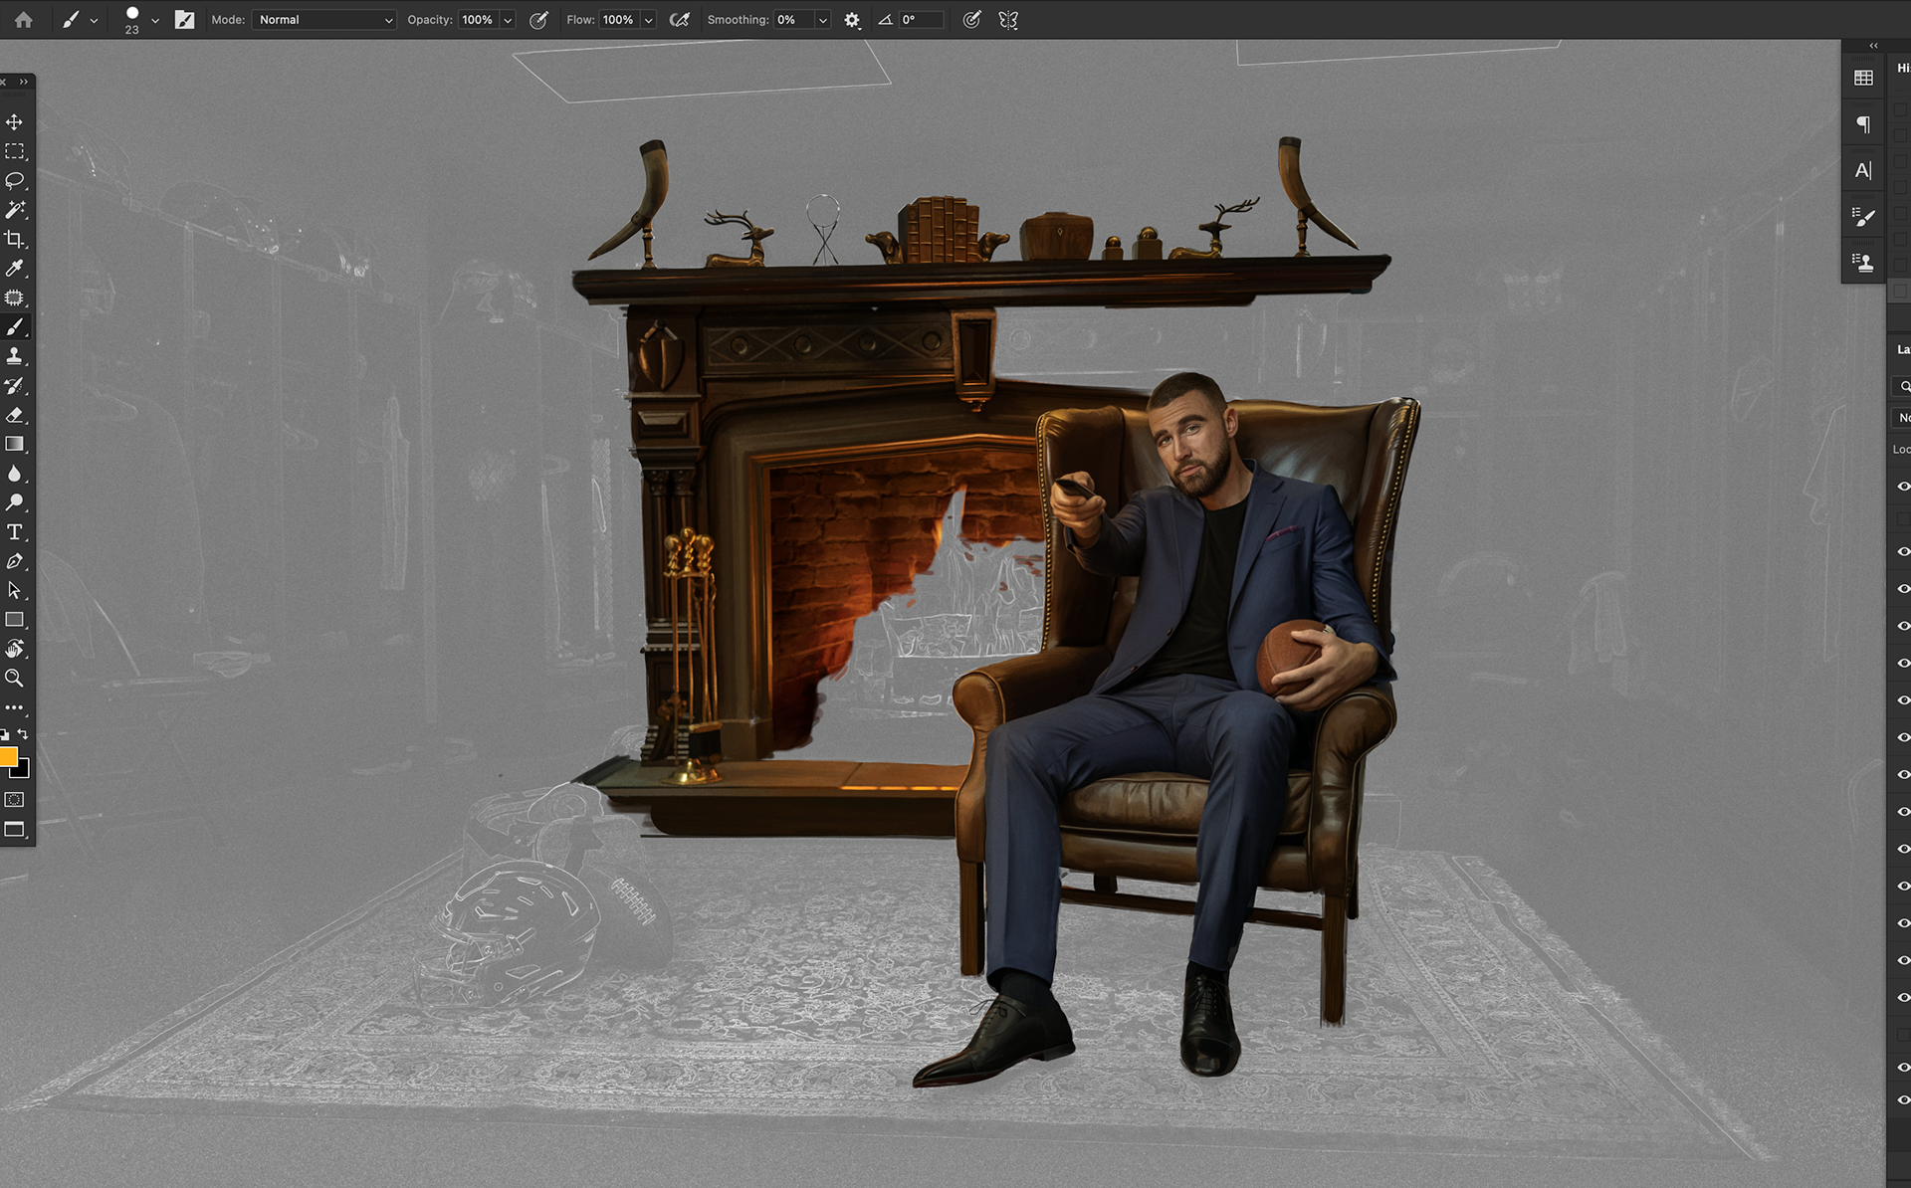Expand the brush preset picker
Viewport: 1911px width, 1188px height.
click(x=154, y=20)
